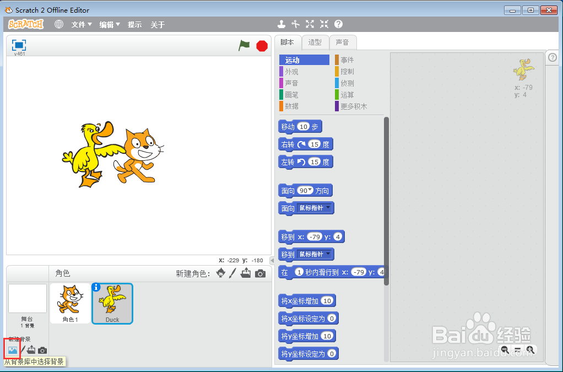This screenshot has height=372, width=563.
Task: Click the Scratch logo
Action: pos(26,24)
